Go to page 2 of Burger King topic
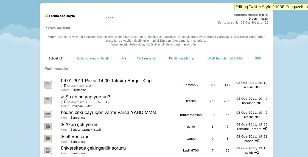The width and height of the screenshot is (308, 157). click(90, 86)
